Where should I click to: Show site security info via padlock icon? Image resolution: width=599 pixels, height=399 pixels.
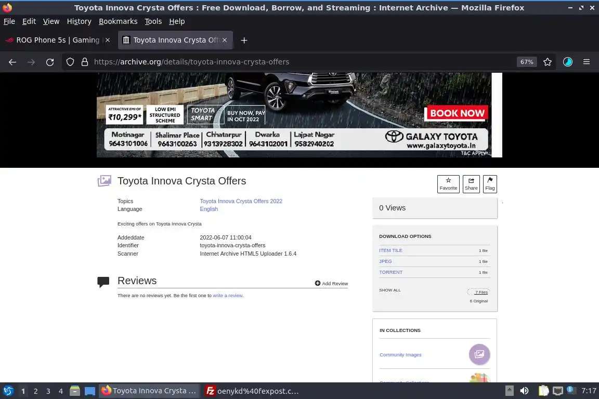point(85,62)
